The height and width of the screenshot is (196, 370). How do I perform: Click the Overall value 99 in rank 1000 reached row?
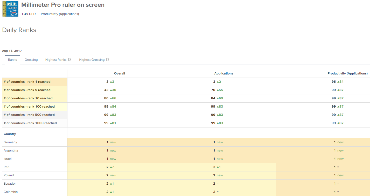[x=106, y=123]
